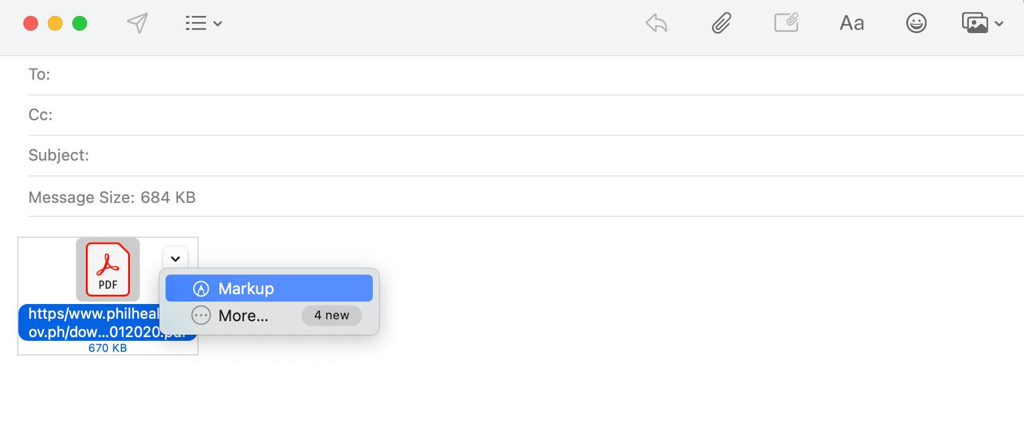
Task: Choose More... from the attachment menu
Action: click(x=243, y=316)
